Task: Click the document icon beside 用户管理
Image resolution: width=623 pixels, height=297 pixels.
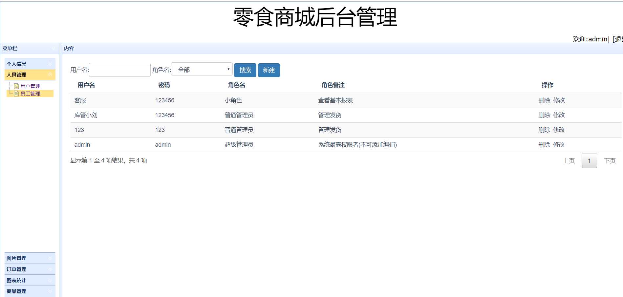Action: coord(16,86)
